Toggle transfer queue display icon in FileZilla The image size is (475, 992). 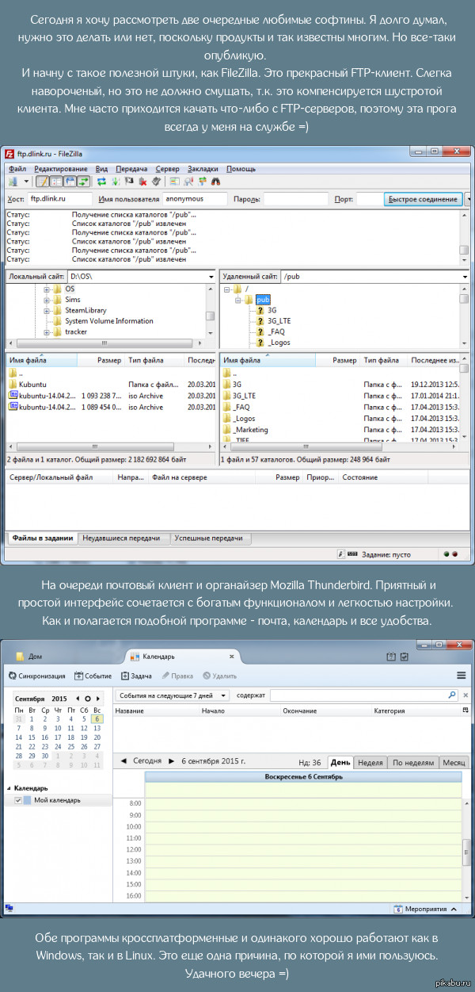[84, 181]
